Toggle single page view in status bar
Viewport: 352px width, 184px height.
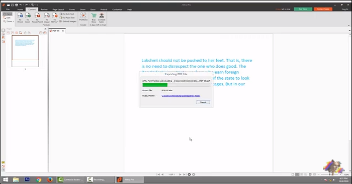click(293, 174)
